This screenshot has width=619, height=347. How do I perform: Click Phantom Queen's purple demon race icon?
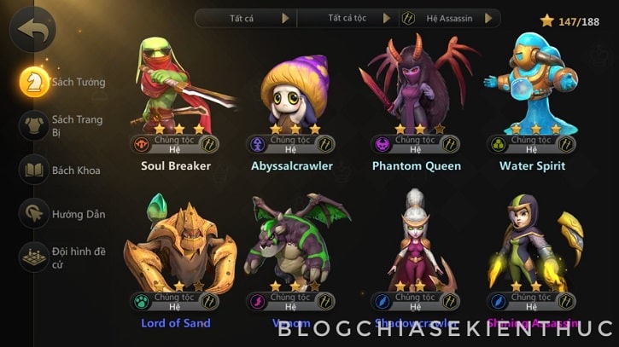point(382,144)
